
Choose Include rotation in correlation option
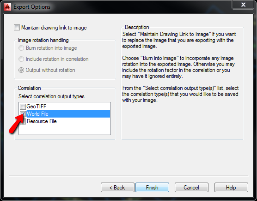point(21,59)
